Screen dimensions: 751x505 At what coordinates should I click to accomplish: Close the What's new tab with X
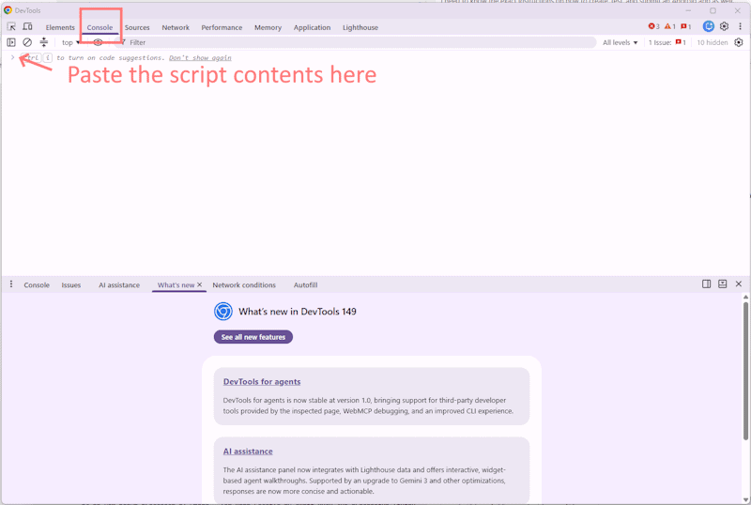(200, 284)
